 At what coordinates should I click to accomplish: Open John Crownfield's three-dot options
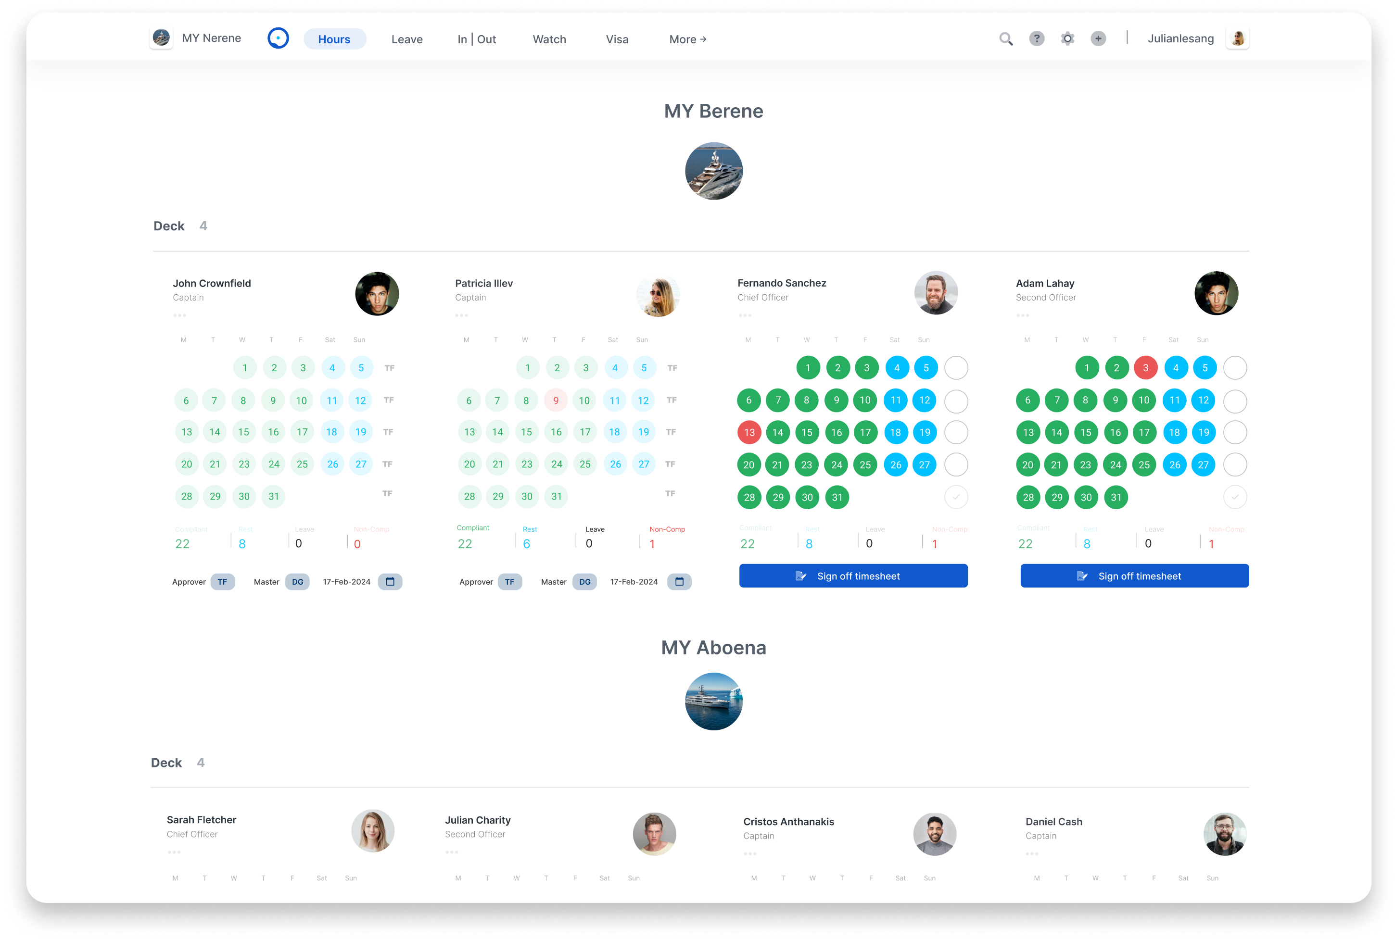click(x=179, y=315)
